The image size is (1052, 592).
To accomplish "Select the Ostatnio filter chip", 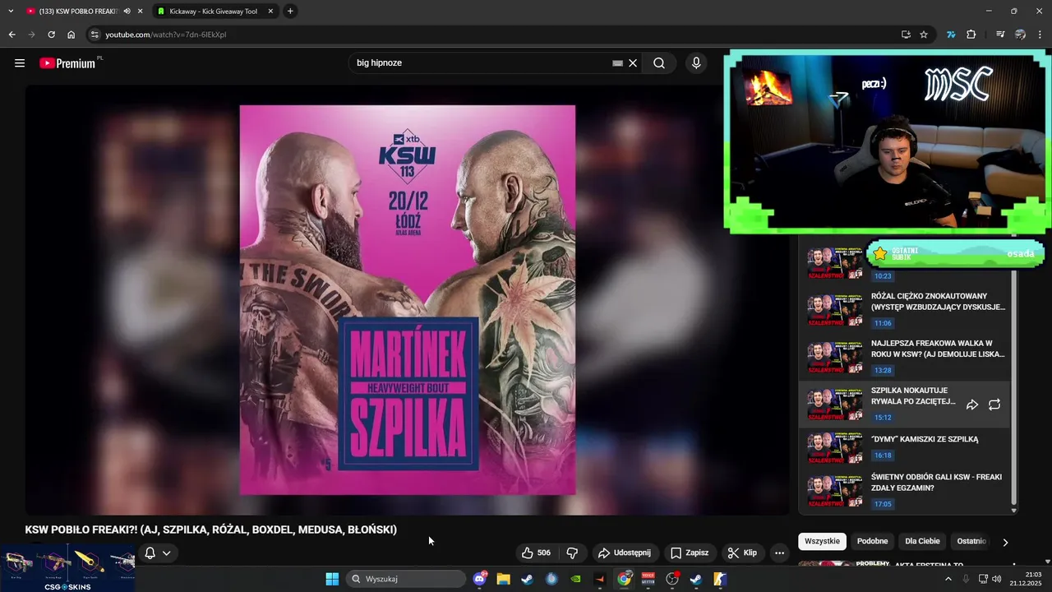I will (971, 541).
